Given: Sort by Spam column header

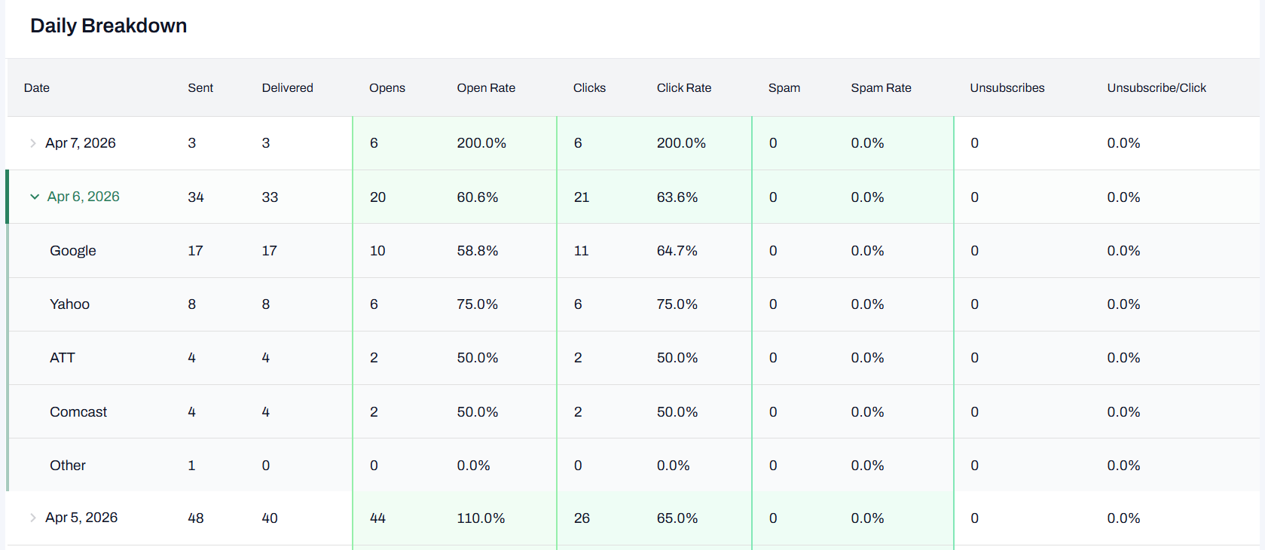Looking at the screenshot, I should [x=784, y=88].
